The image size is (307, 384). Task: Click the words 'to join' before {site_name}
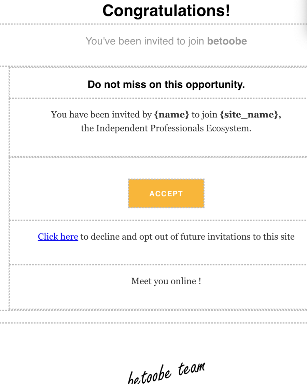[x=204, y=115]
